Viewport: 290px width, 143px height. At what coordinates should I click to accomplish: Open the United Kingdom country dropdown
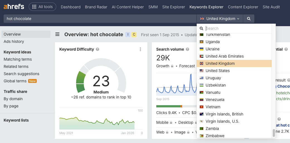(220, 19)
